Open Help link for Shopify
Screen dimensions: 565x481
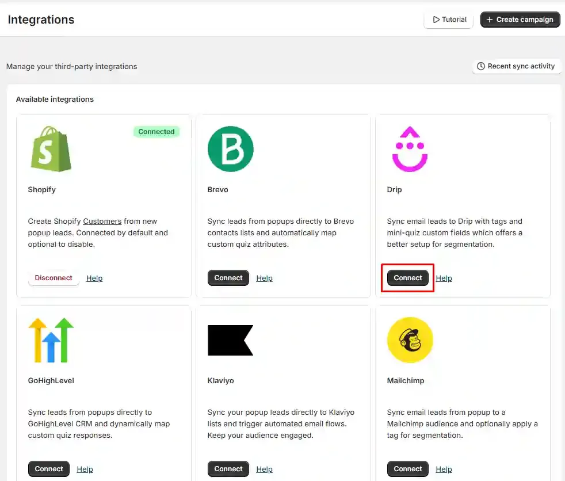94,278
